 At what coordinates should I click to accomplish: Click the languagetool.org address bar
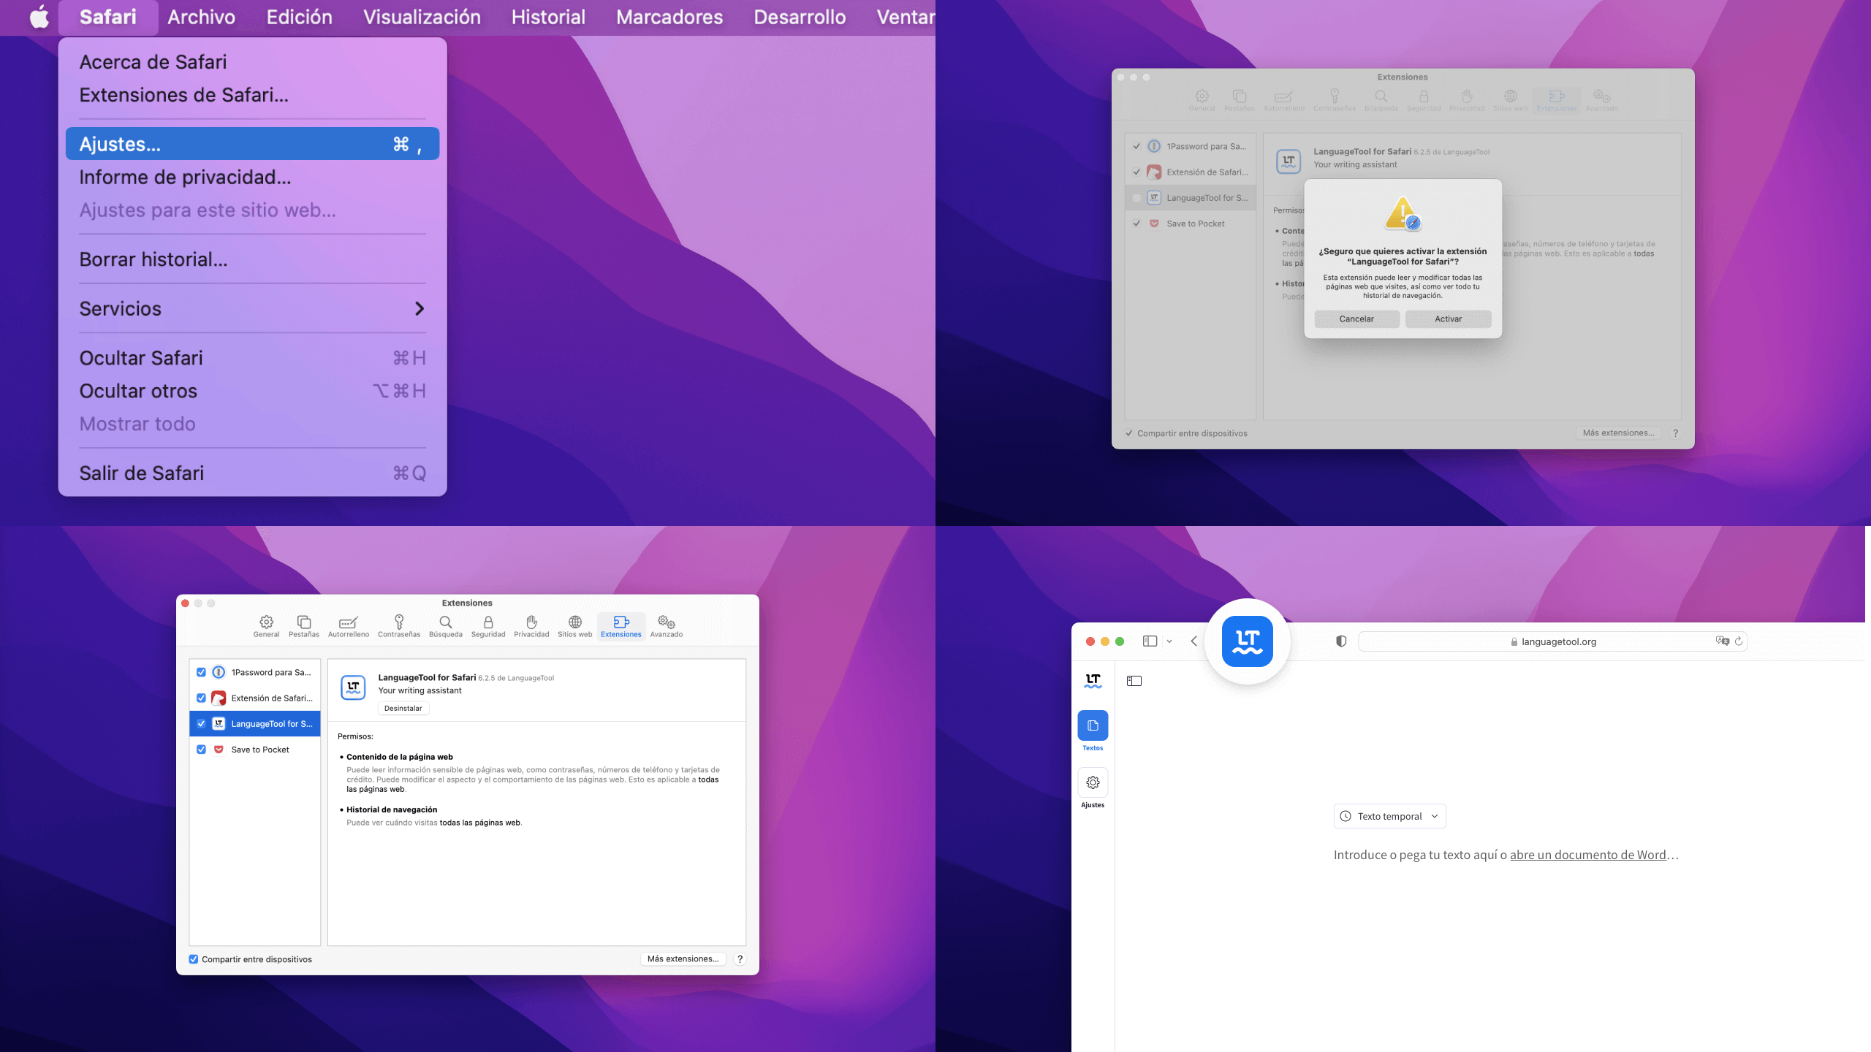pyautogui.click(x=1553, y=641)
